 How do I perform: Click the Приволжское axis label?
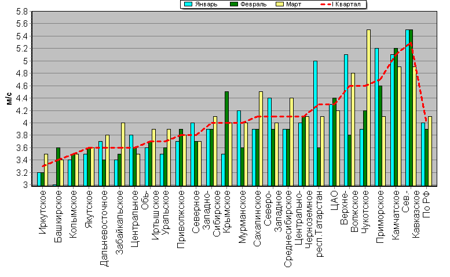click(x=181, y=219)
